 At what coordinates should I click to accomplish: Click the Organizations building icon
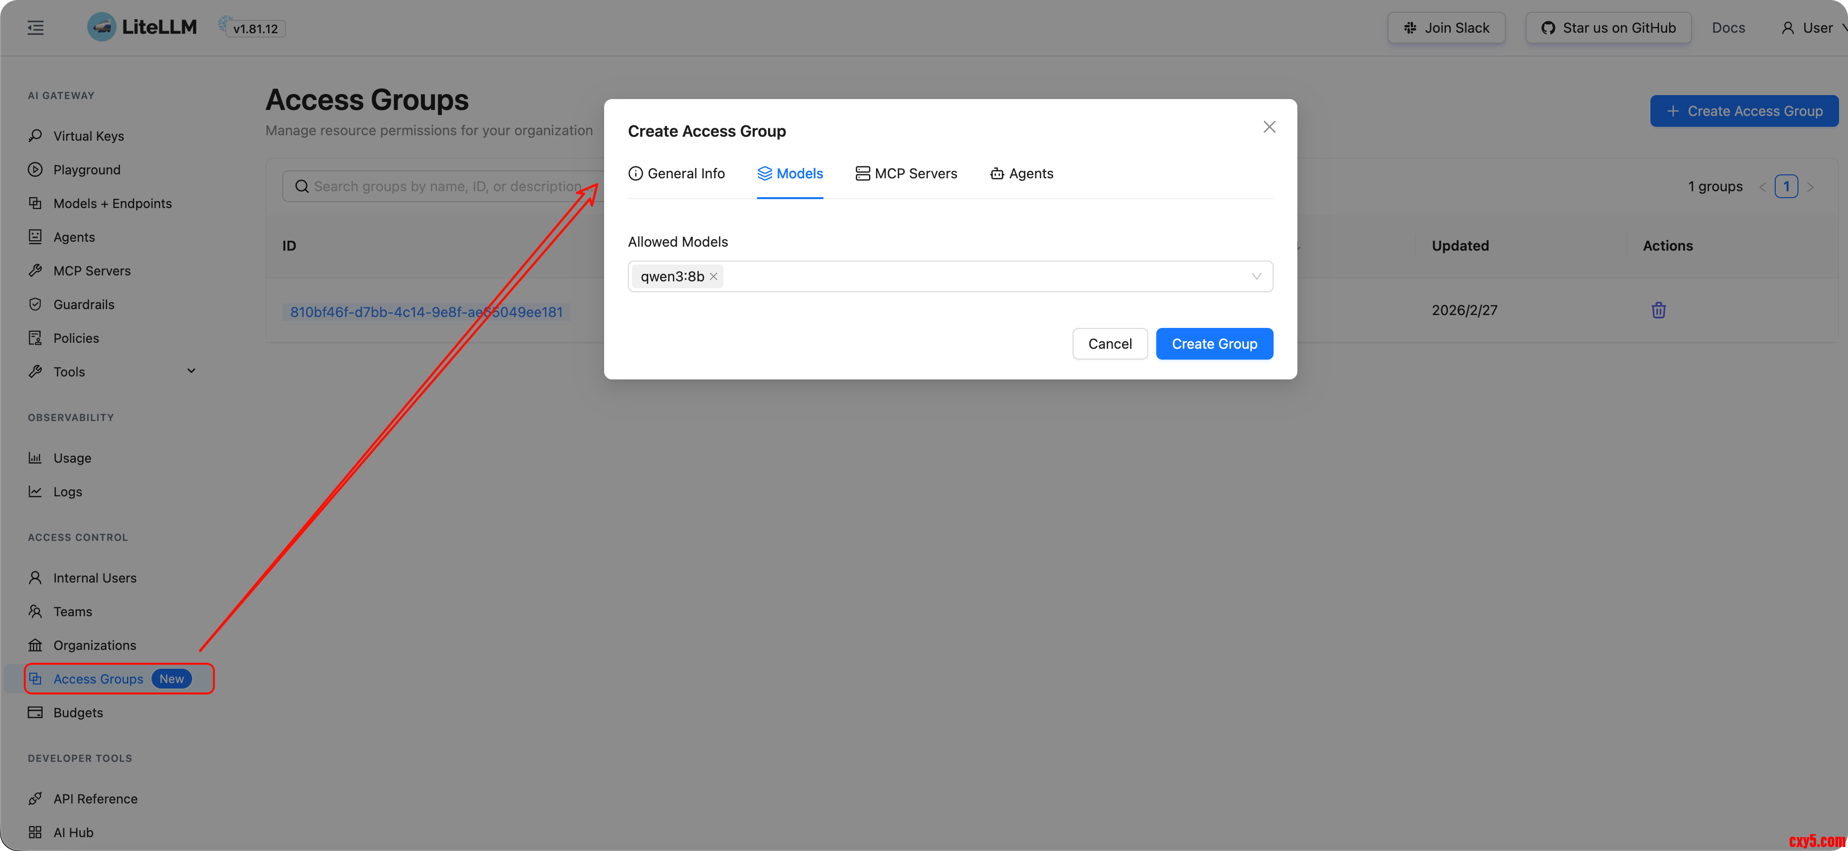click(x=35, y=645)
